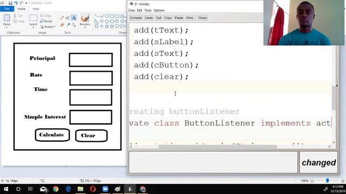Click the code line add(clear);
346x194 pixels.
click(161, 77)
